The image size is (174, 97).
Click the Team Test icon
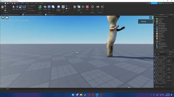pos(98,7)
